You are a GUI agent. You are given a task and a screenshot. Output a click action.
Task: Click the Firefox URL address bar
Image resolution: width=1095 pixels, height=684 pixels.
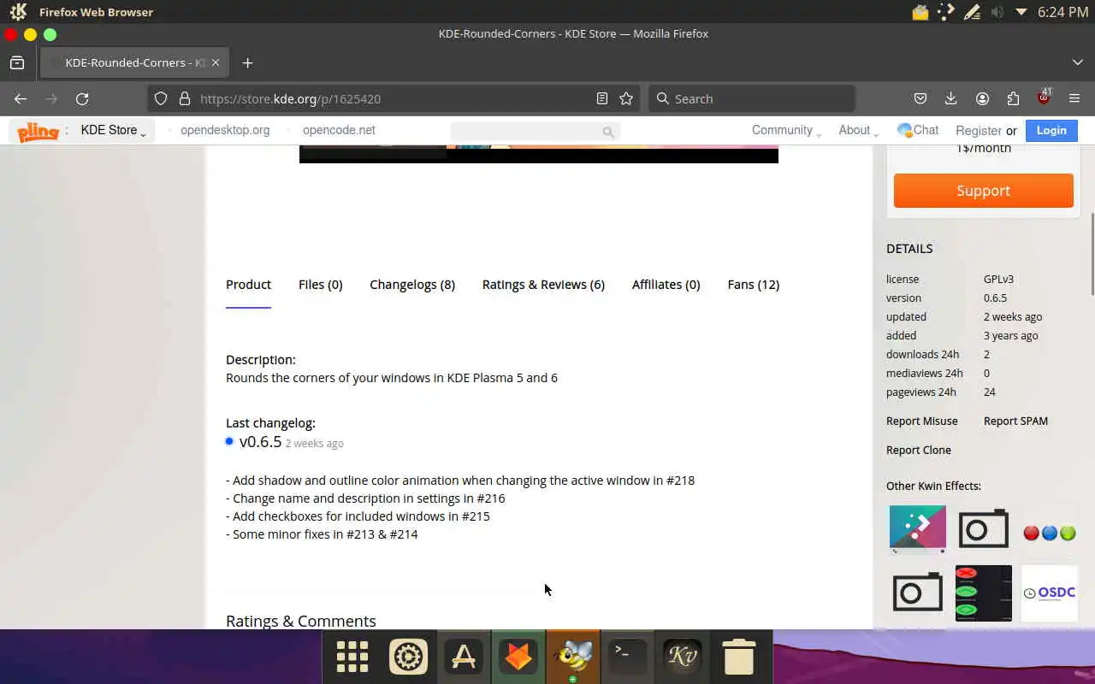click(392, 98)
